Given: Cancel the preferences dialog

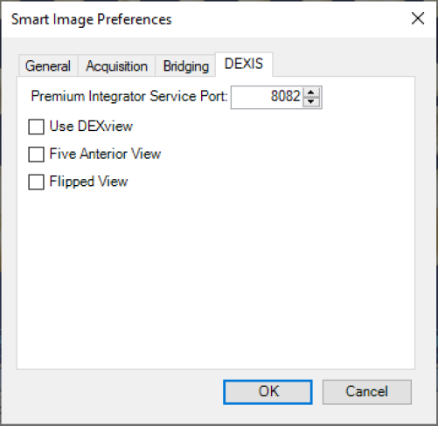Looking at the screenshot, I should click(367, 392).
